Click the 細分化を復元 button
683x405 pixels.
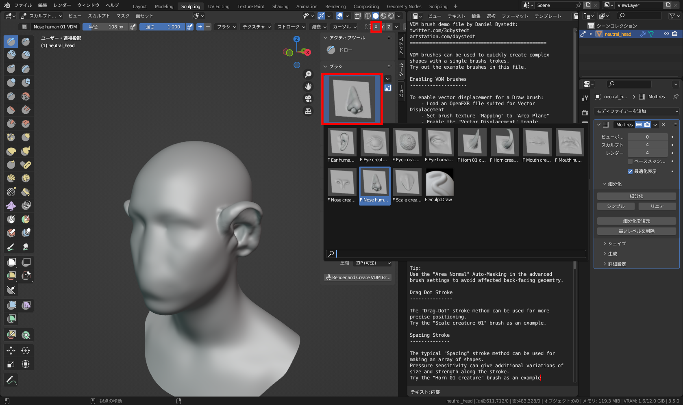(636, 221)
